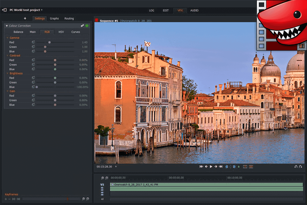The height and width of the screenshot is (205, 307).
Task: Toggle keyframing for Brightness Green
Action: (33, 82)
